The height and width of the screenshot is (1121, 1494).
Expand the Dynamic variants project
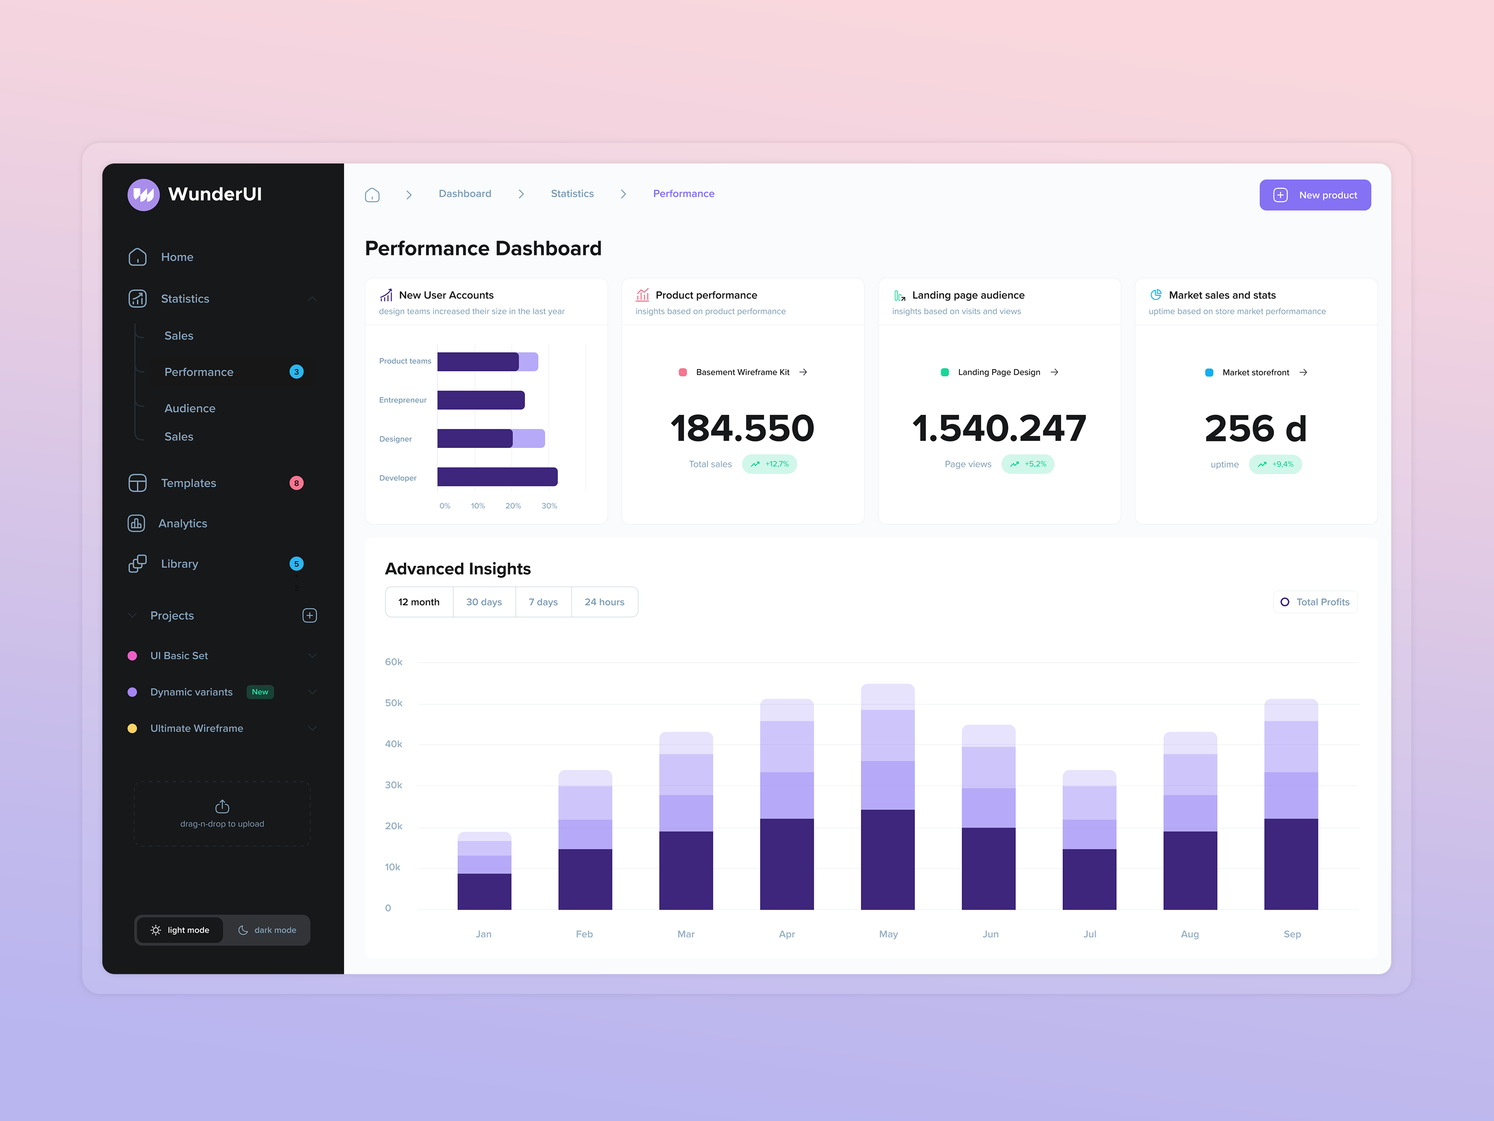312,691
